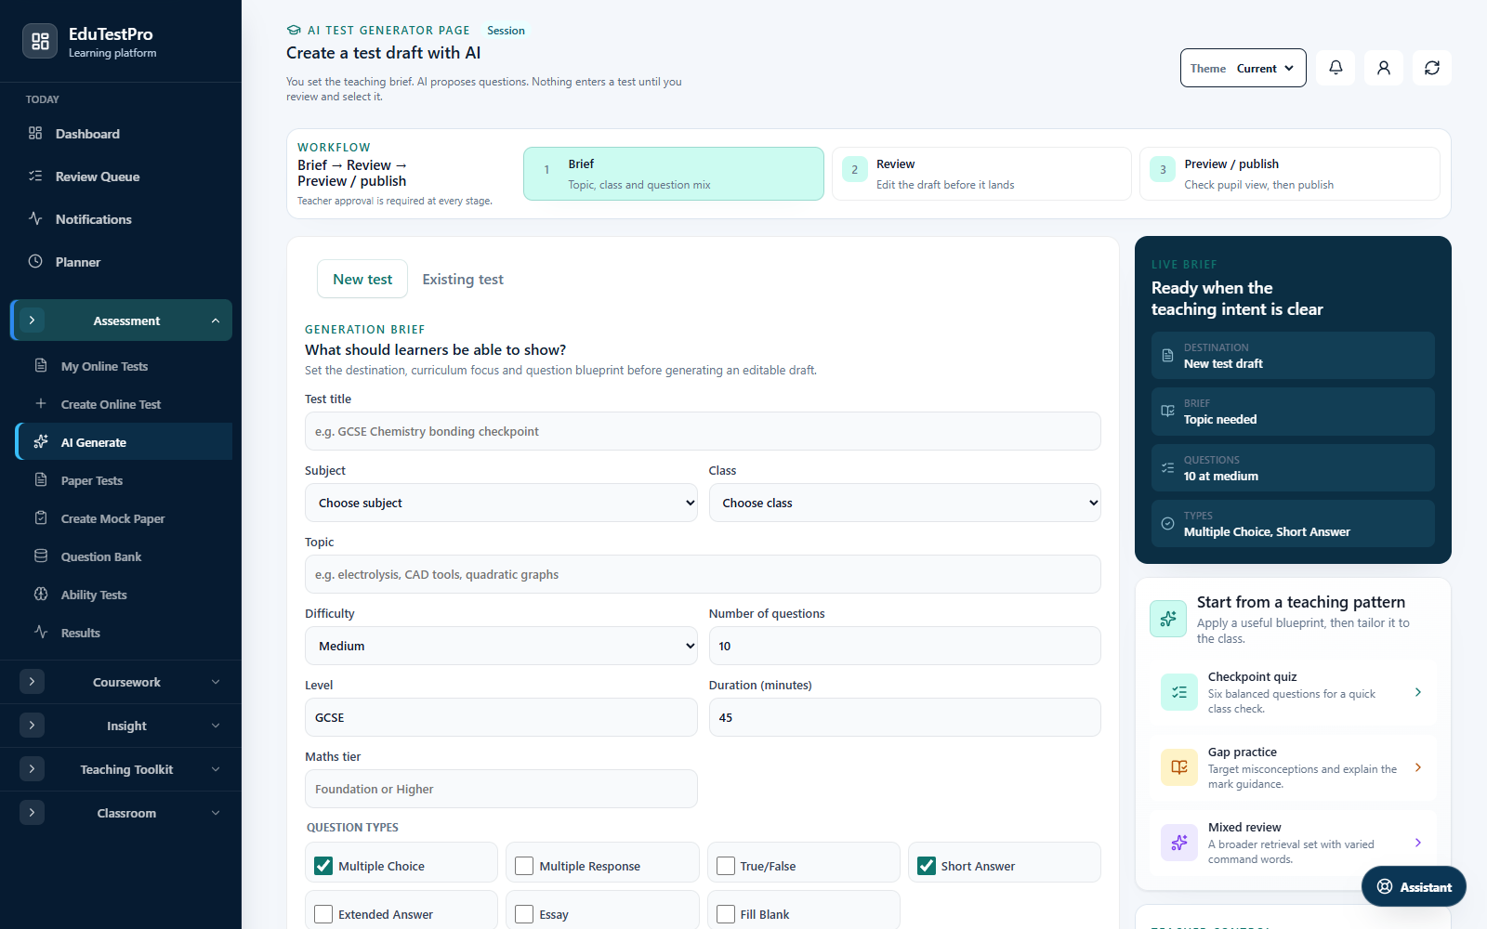Click the AI Generate sparkle icon

click(x=41, y=441)
